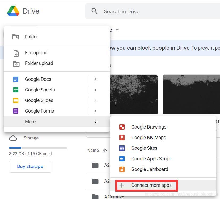Click the Buy storage button
Viewport: 220px width, 199px height.
30,166
